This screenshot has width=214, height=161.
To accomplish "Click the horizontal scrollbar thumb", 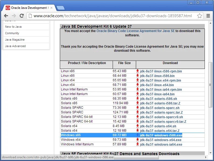I will (x=136, y=157).
